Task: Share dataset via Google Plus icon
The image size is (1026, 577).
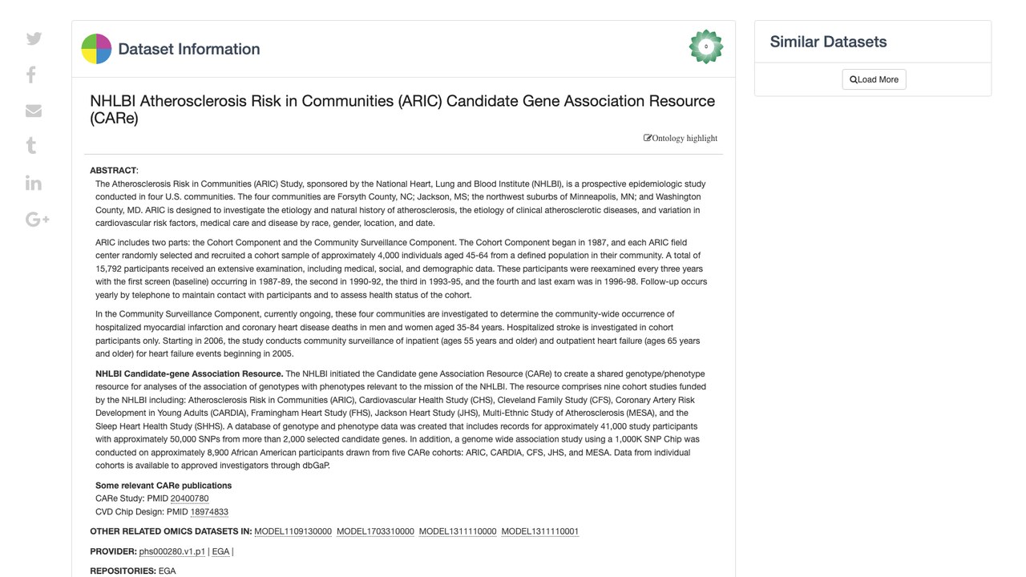Action: click(x=38, y=220)
